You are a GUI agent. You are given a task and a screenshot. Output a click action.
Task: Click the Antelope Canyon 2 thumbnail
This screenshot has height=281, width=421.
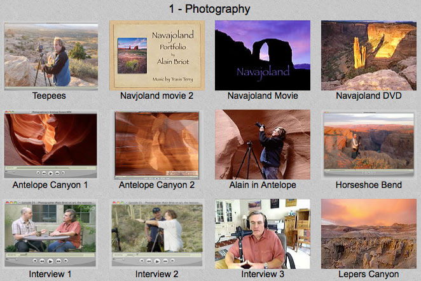coord(157,145)
